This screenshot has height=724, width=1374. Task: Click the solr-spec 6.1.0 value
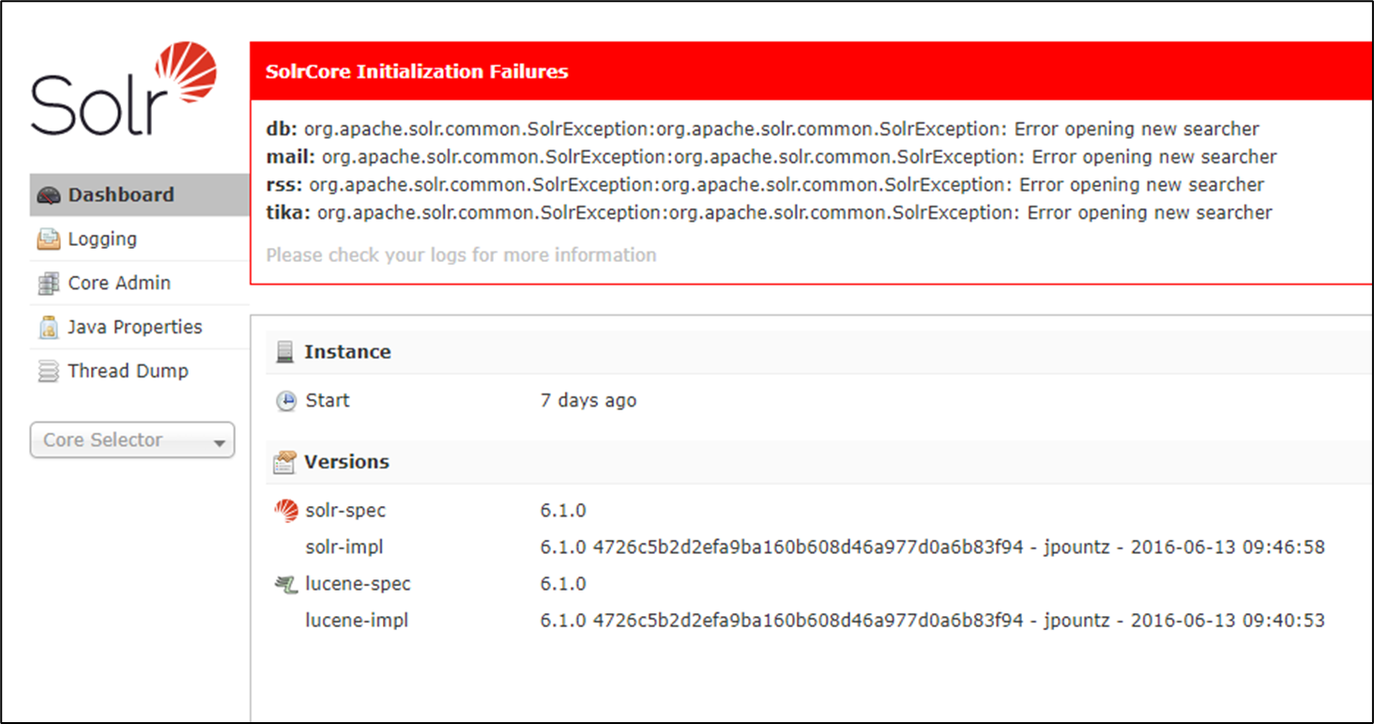click(x=563, y=511)
